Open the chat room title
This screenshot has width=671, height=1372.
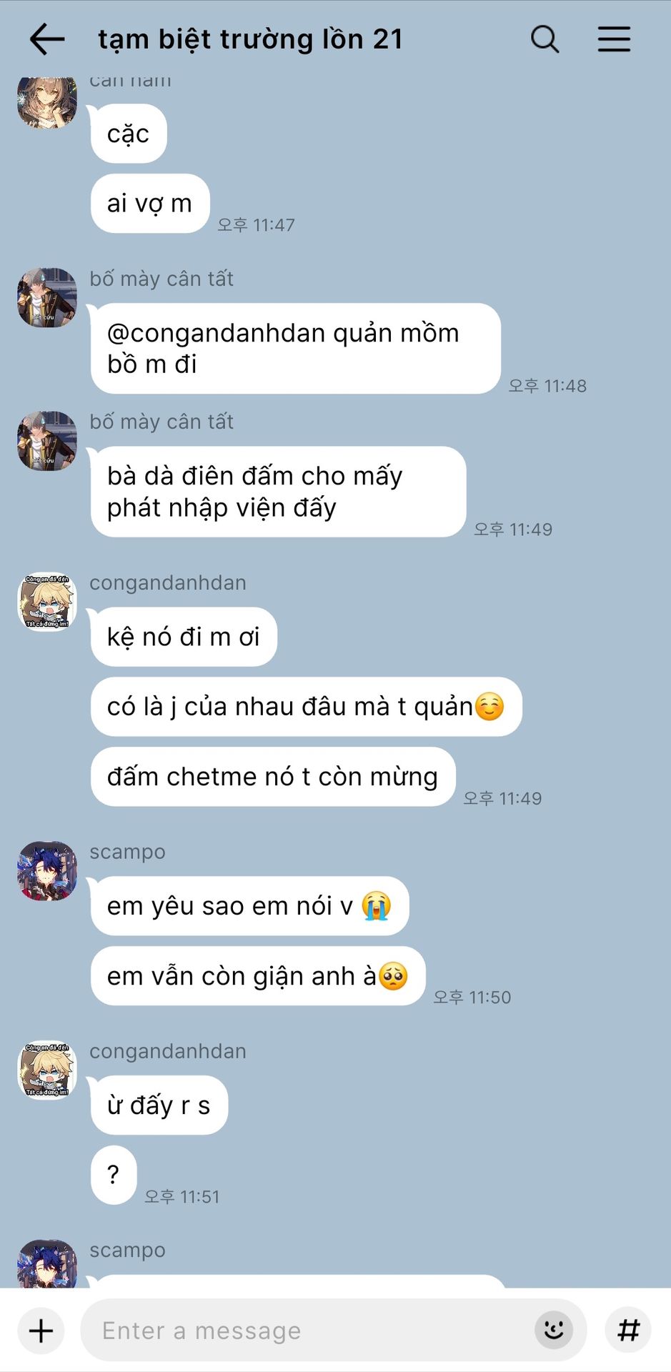[x=251, y=39]
